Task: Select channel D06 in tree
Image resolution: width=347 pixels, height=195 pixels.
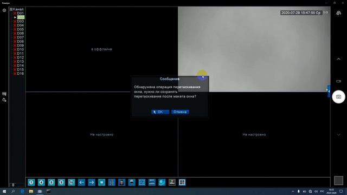Action: click(x=20, y=34)
